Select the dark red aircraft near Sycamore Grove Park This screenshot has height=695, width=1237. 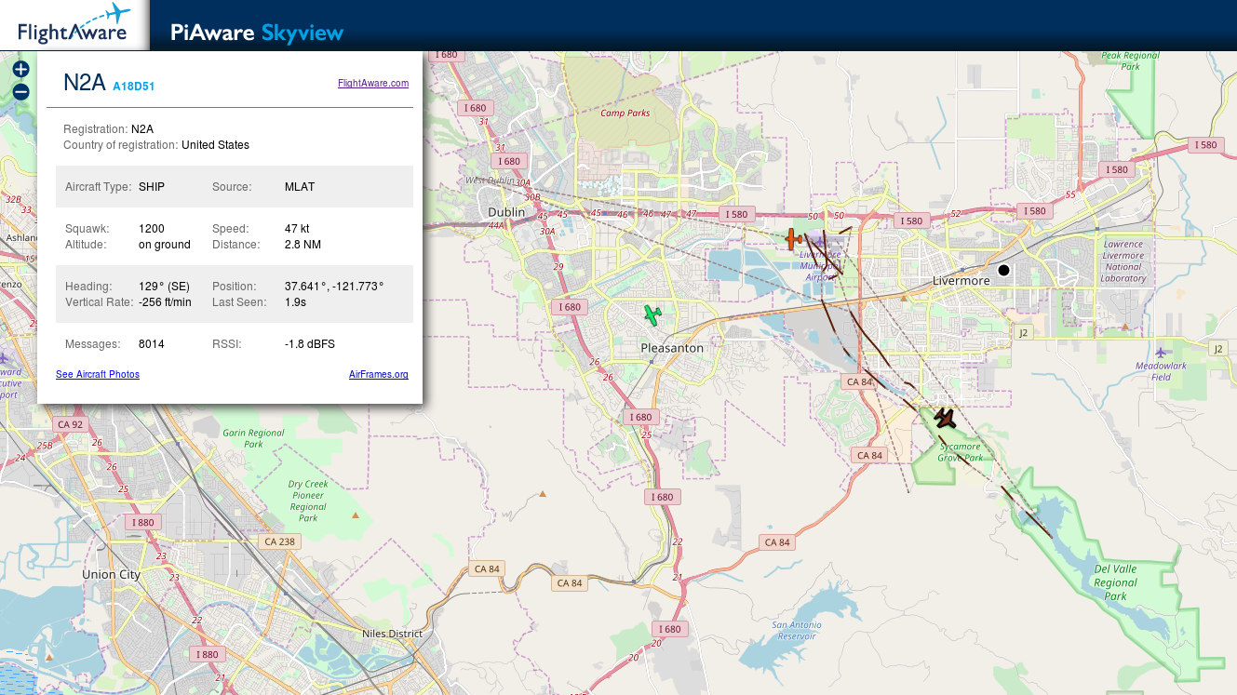(945, 419)
